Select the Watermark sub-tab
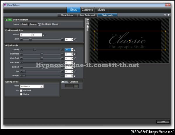Image resolution: width=175 pixels, height=135 pixels. click(x=107, y=15)
